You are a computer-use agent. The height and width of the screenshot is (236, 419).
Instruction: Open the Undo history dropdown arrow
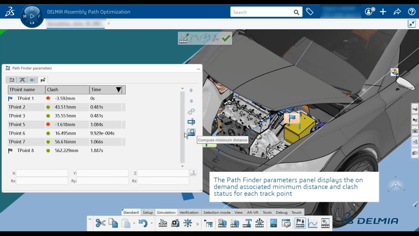click(151, 223)
